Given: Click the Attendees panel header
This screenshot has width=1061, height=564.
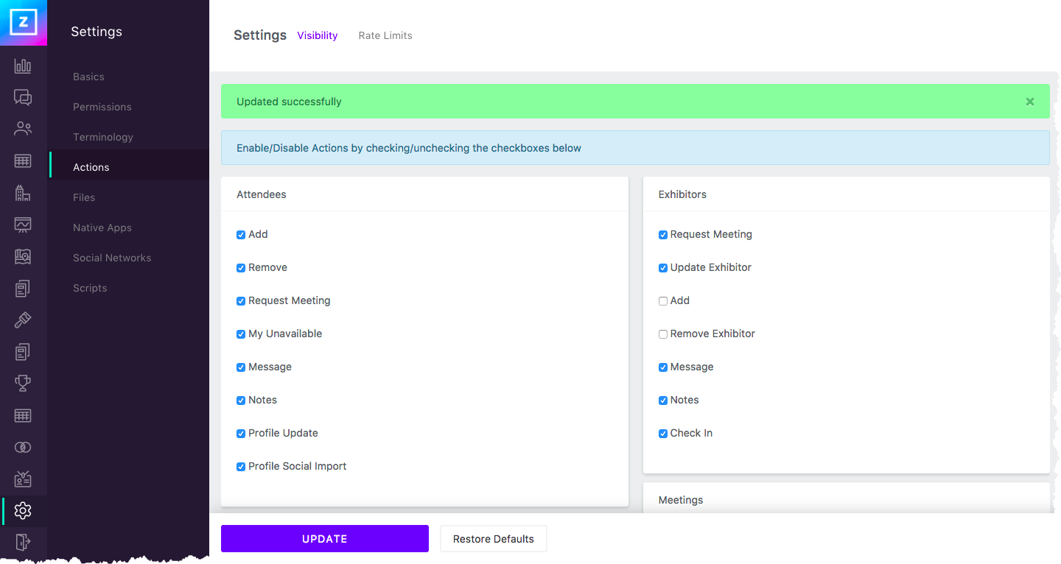Looking at the screenshot, I should tap(424, 194).
